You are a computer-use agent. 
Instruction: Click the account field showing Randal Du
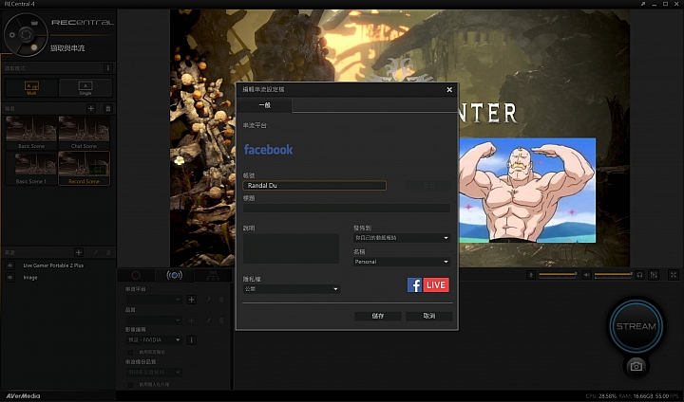[x=314, y=186]
